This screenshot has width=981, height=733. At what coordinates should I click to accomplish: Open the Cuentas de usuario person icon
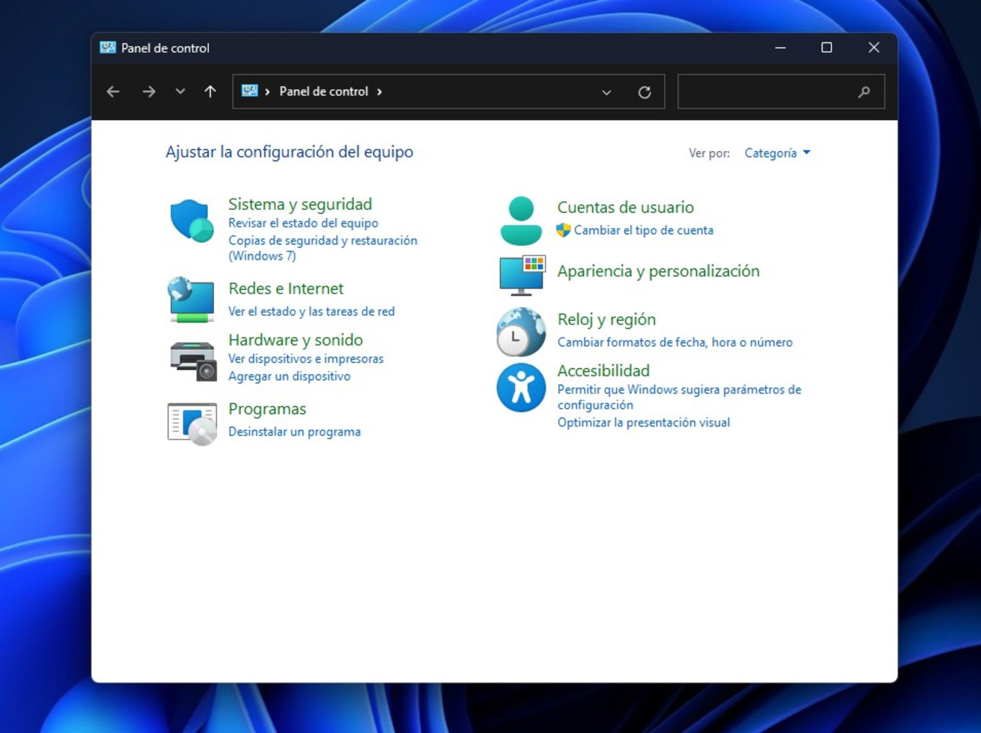click(521, 221)
